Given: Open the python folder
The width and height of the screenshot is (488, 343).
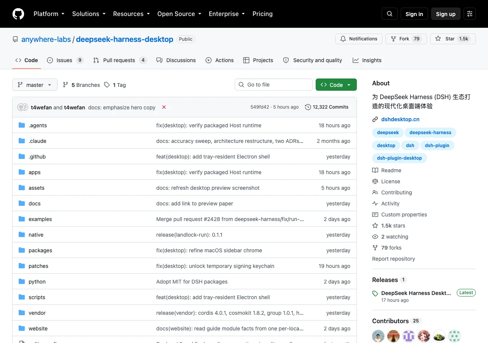Looking at the screenshot, I should (37, 282).
